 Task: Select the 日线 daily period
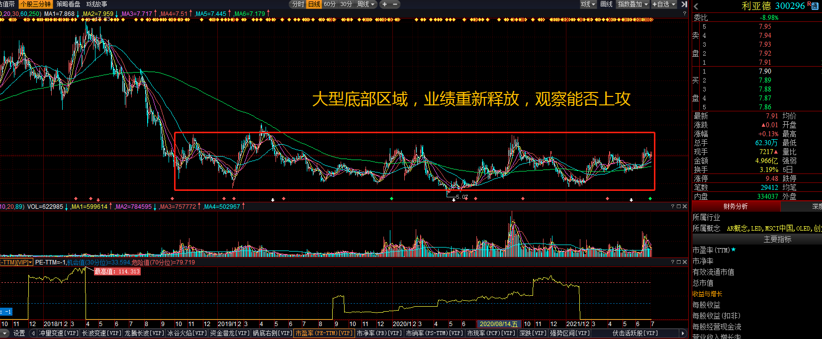click(x=314, y=4)
